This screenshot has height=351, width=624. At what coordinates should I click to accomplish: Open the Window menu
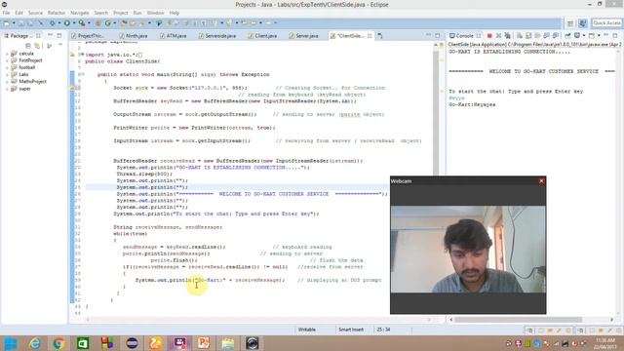click(x=155, y=13)
